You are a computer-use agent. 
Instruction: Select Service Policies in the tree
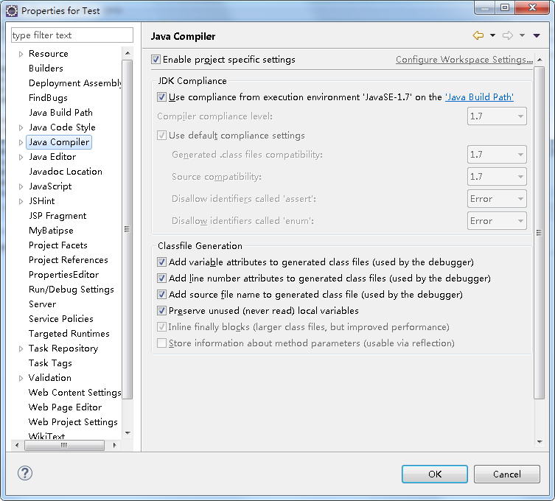coord(61,319)
